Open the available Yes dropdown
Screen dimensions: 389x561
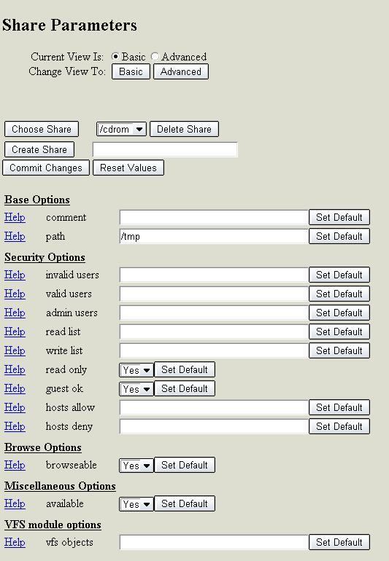136,504
